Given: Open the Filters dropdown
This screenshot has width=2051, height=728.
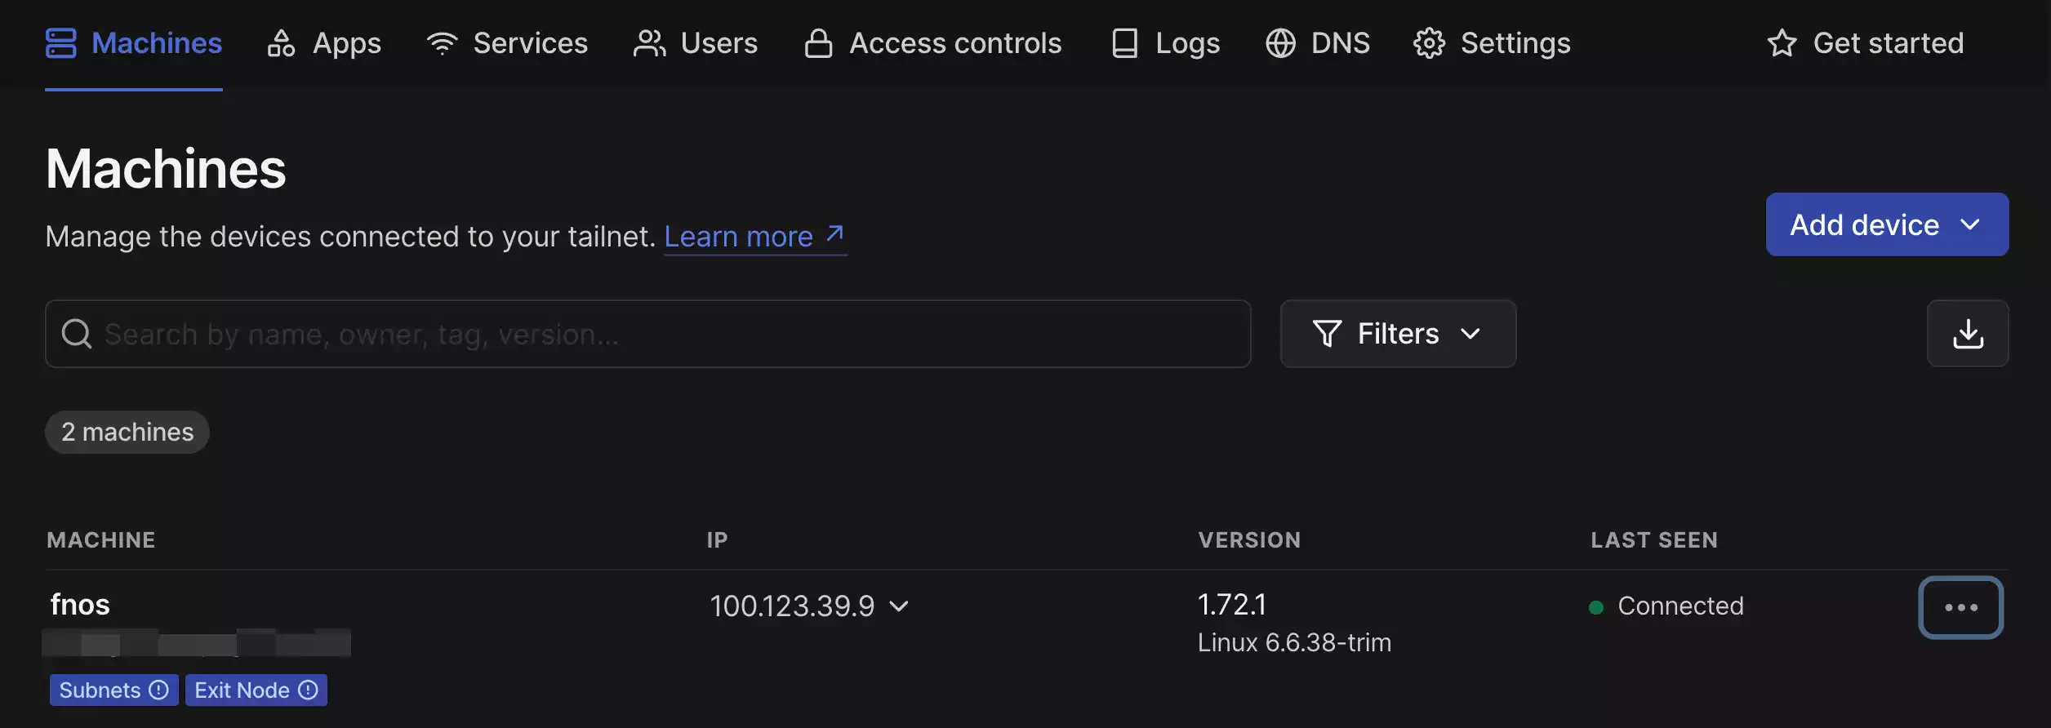Looking at the screenshot, I should 1397,334.
